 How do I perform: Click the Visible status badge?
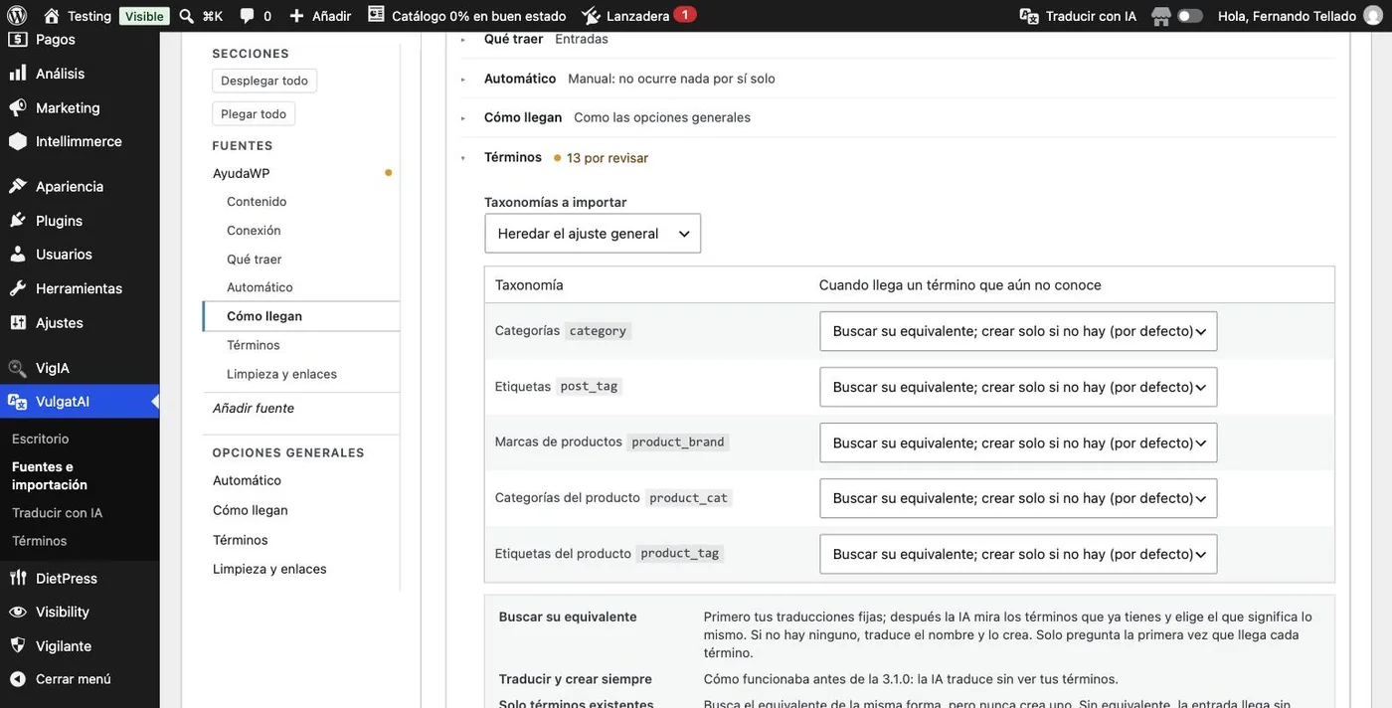click(x=144, y=16)
